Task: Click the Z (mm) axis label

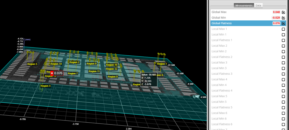Action: [x=27, y=40]
